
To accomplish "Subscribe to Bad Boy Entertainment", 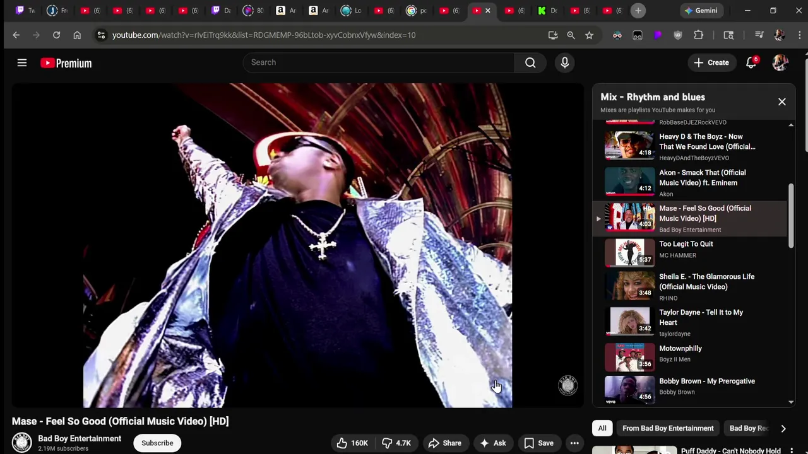I will tap(157, 443).
